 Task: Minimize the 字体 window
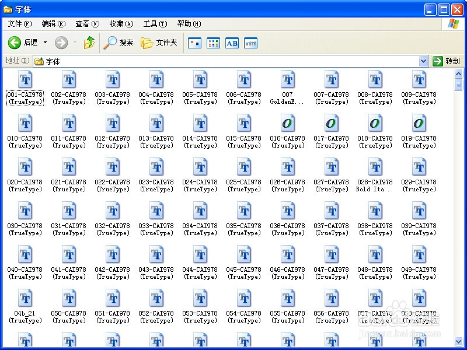tap(430, 10)
